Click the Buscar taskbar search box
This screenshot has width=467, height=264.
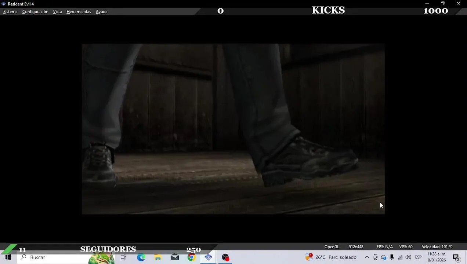[66, 257]
